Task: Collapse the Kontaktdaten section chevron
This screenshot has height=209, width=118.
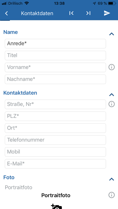Action: (112, 95)
